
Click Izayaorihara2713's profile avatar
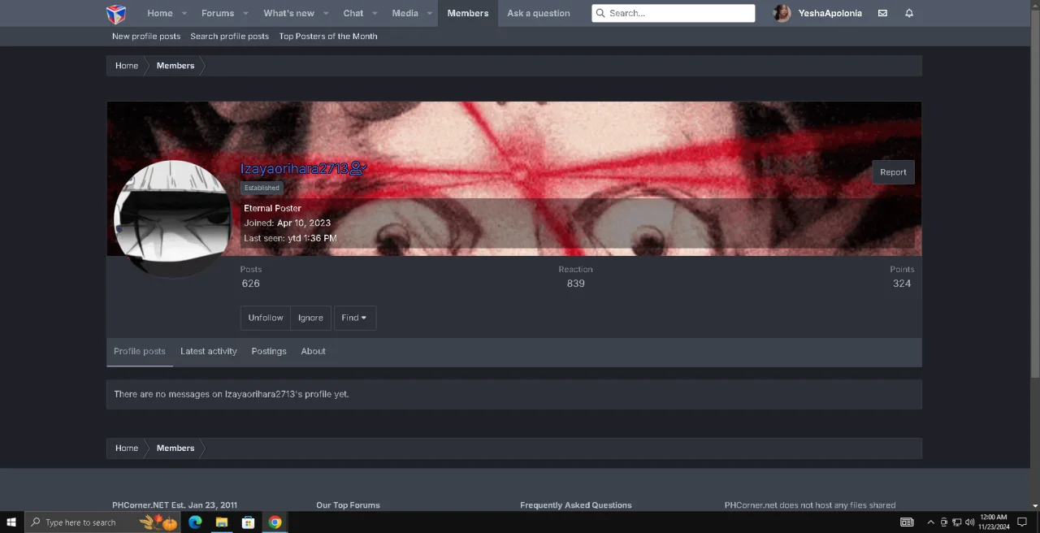[x=172, y=219]
